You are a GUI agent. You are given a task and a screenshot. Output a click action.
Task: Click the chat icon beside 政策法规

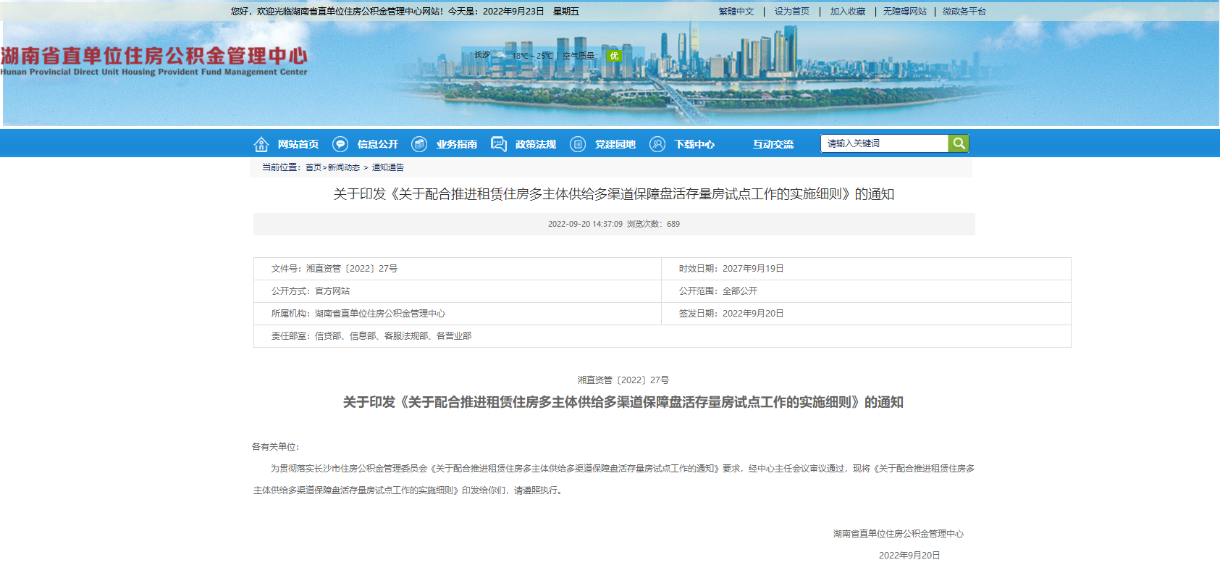(x=498, y=144)
